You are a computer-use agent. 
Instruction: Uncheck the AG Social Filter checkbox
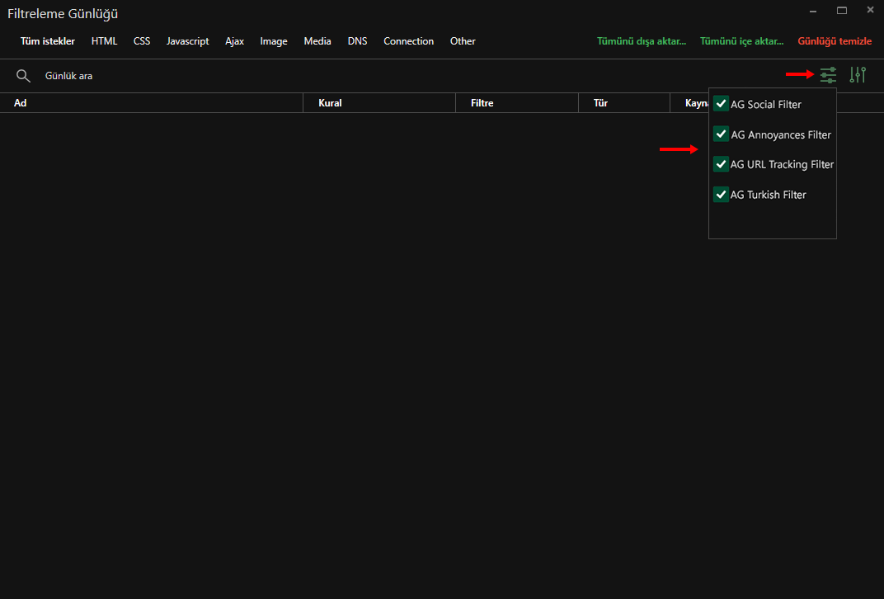point(721,103)
